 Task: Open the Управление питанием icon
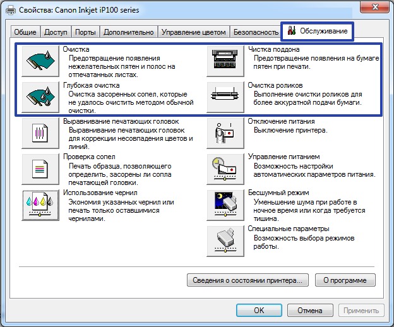pyautogui.click(x=225, y=169)
